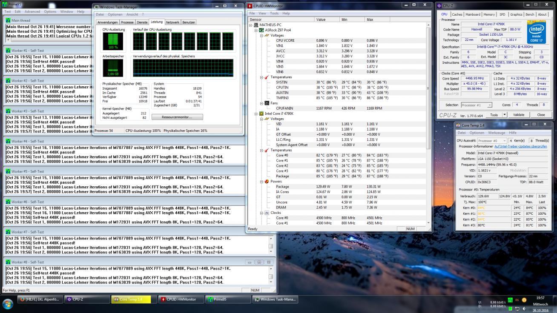
Task: Collapse the MATHEUS-PC tree node
Action: pyautogui.click(x=251, y=25)
